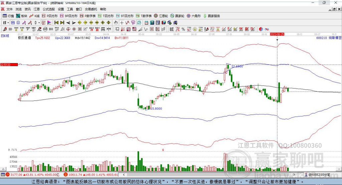342x185 pixels.
Task: Open the P四方形 tool
Action: [50, 16]
